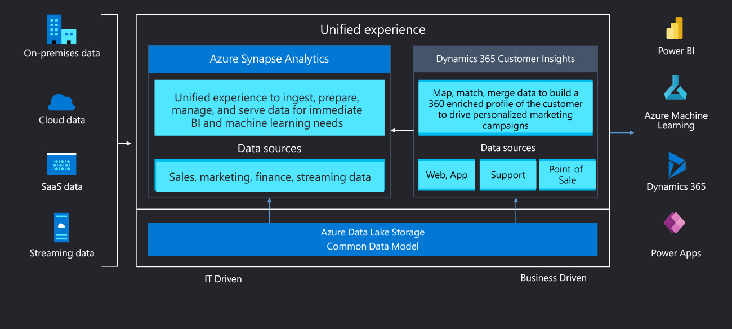The image size is (732, 329).
Task: Select the Streaming data server icon
Action: [x=61, y=227]
